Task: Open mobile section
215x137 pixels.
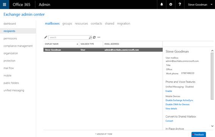Action: point(8,75)
